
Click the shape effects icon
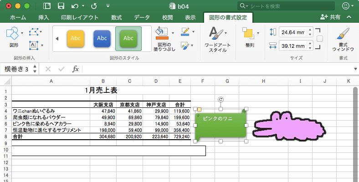tap(185, 45)
